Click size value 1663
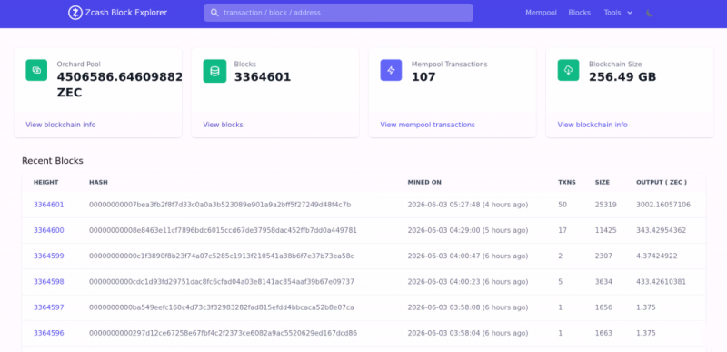 [x=603, y=333]
